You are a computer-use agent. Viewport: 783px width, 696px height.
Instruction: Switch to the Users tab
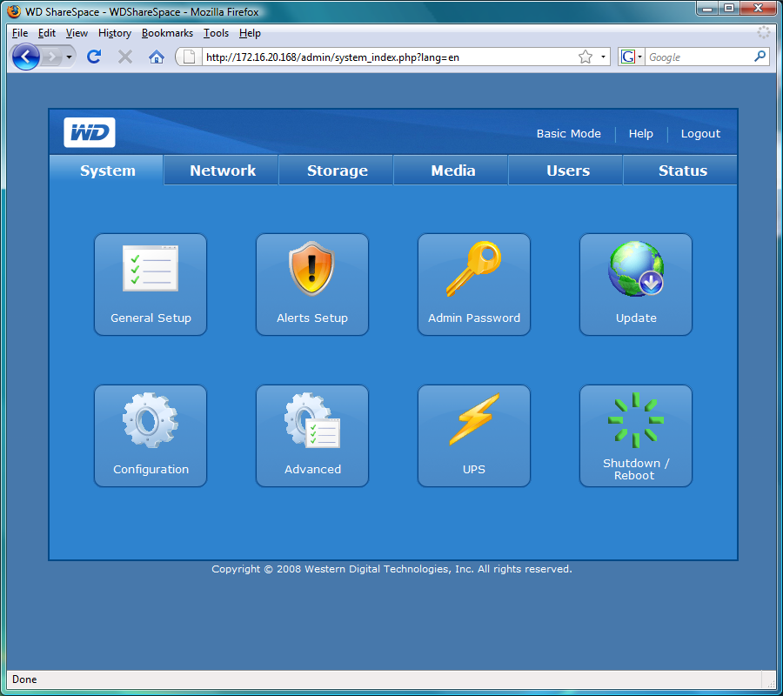566,171
